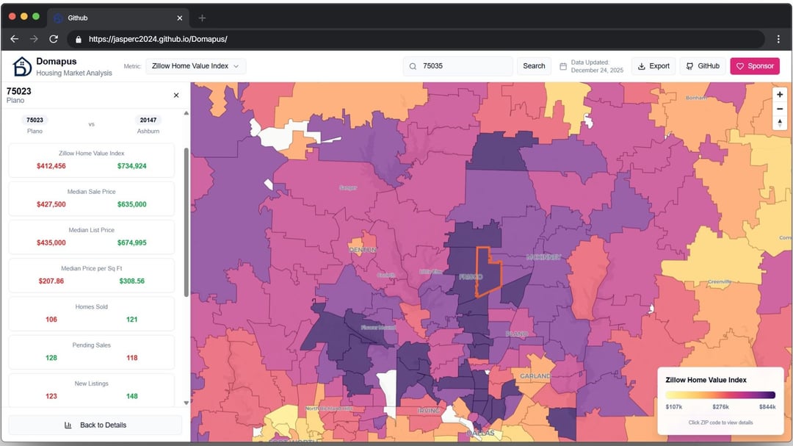Open the GitHub repository link
Viewport: 793px width, 446px height.
click(x=703, y=66)
